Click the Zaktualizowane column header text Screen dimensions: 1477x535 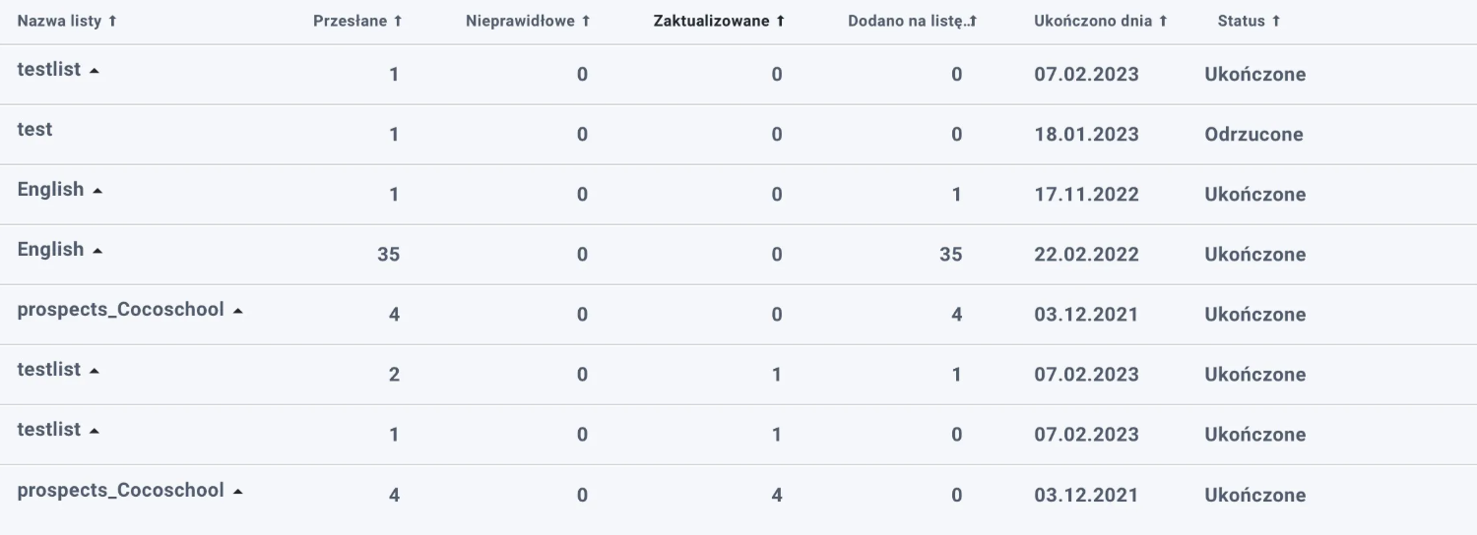(711, 22)
